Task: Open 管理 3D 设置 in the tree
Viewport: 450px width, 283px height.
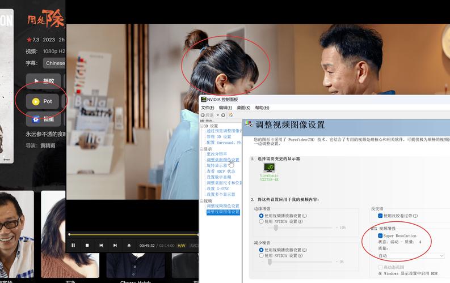Action: click(219, 137)
